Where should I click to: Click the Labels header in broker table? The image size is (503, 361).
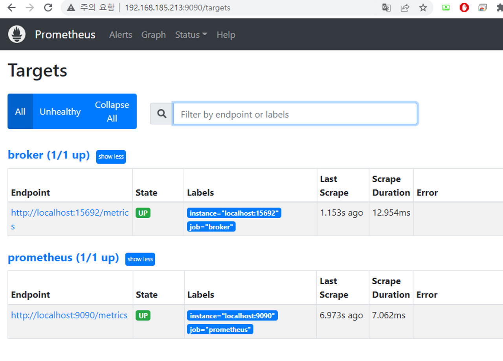coord(200,193)
